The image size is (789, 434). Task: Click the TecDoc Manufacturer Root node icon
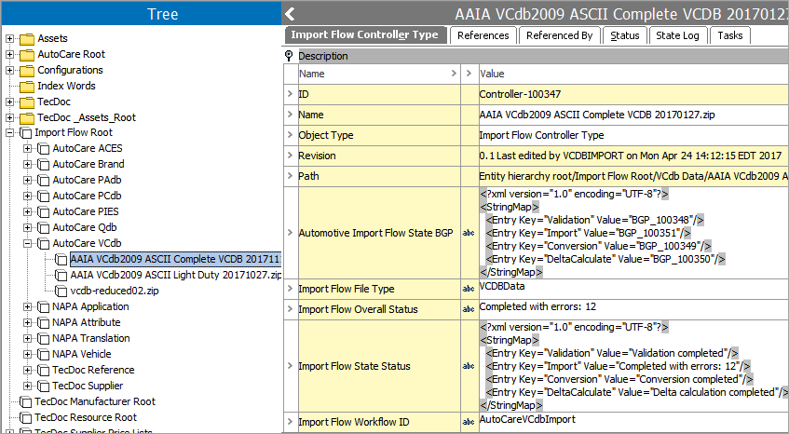click(26, 401)
